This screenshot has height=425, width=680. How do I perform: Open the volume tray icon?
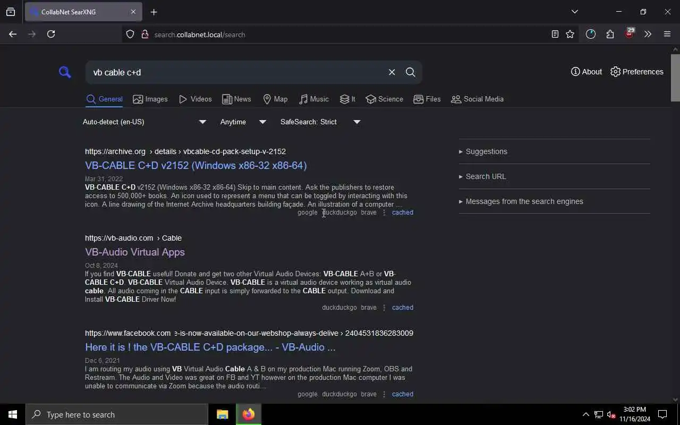tap(611, 414)
